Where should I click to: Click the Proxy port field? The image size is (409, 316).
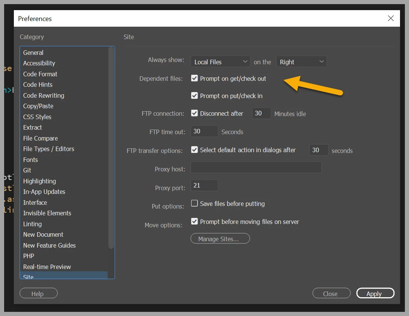(205, 185)
